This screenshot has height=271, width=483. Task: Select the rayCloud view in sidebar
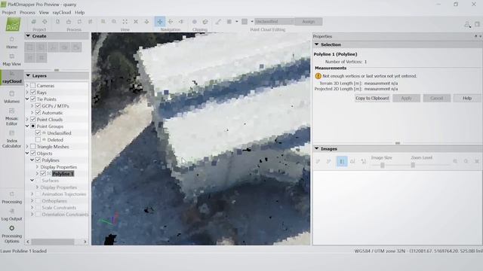coord(12,77)
